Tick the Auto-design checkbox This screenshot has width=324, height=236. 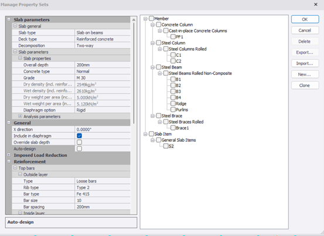(79, 149)
